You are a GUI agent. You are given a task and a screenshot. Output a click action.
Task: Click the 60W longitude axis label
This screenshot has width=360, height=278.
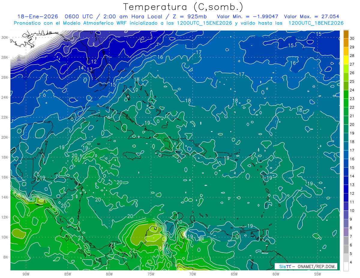coord(276,274)
